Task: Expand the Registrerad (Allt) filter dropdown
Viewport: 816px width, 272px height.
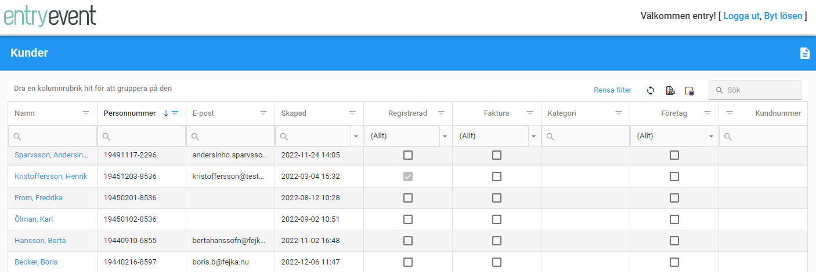Action: (x=445, y=137)
